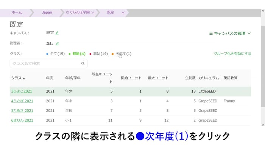Image resolution: width=265 pixels, height=148 pixels.
Task: Click 年少 cell in 3ひよこ row
Action: [69, 91]
